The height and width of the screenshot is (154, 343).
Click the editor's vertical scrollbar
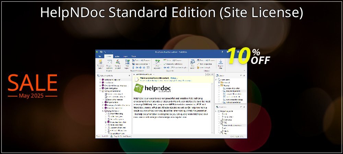click(212, 108)
